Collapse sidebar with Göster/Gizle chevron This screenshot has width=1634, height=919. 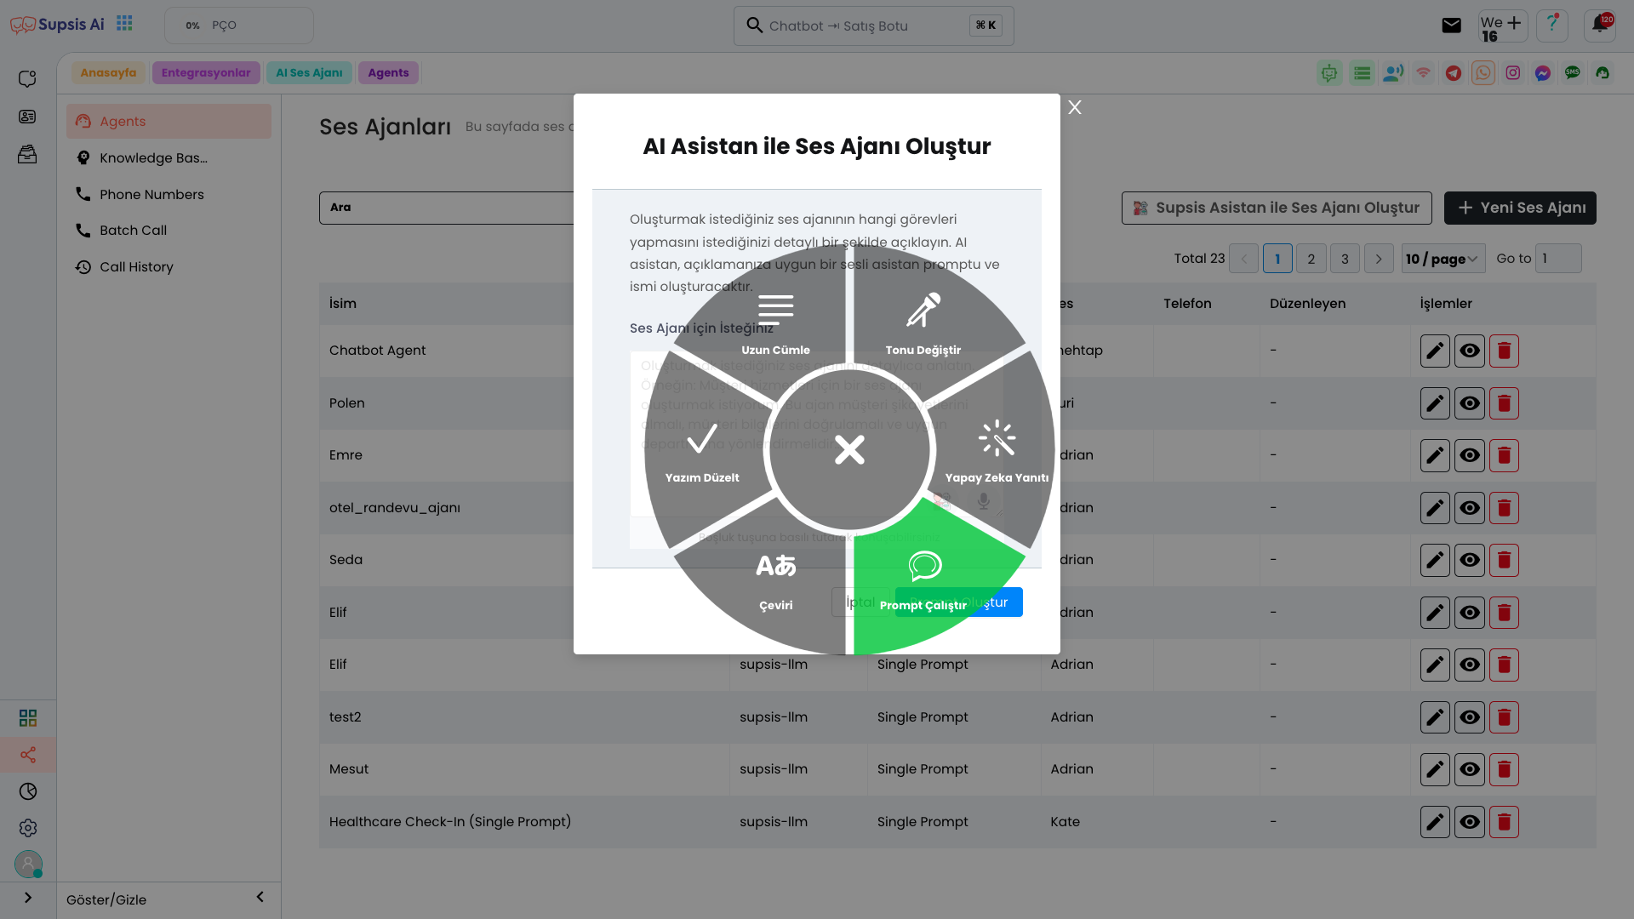(x=260, y=897)
